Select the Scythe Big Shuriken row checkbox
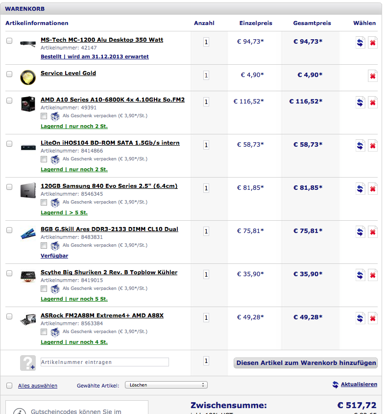This screenshot has height=414, width=387. pyautogui.click(x=9, y=273)
